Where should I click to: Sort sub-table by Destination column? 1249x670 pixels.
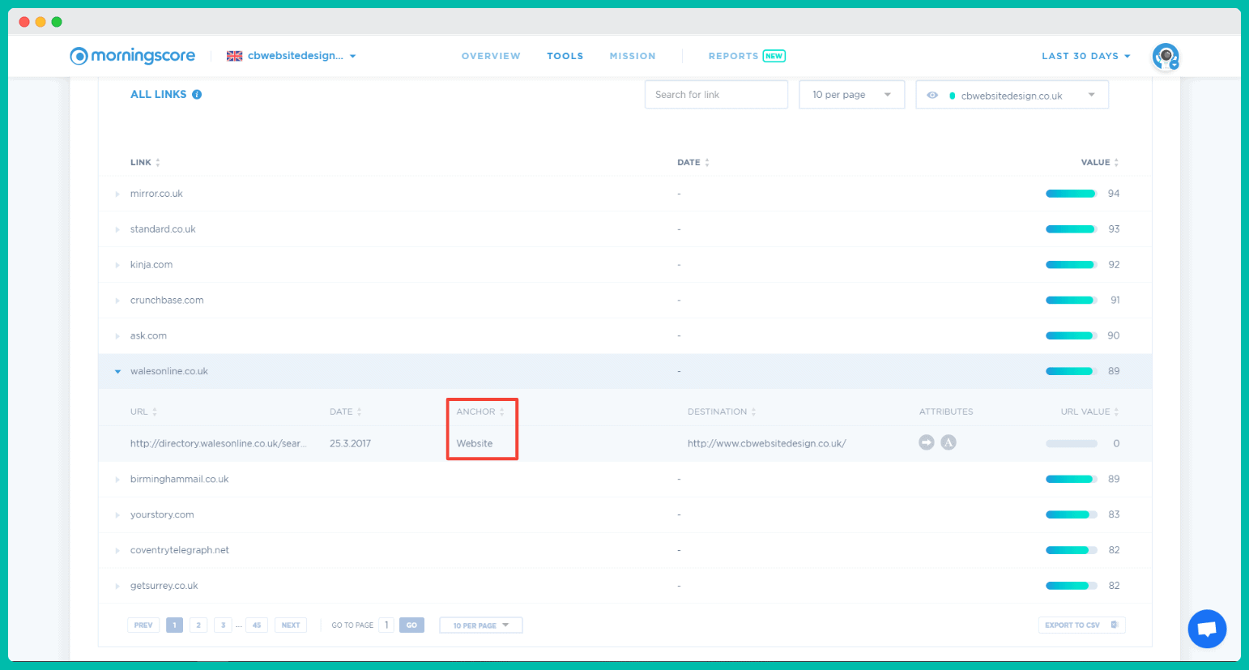tap(722, 412)
